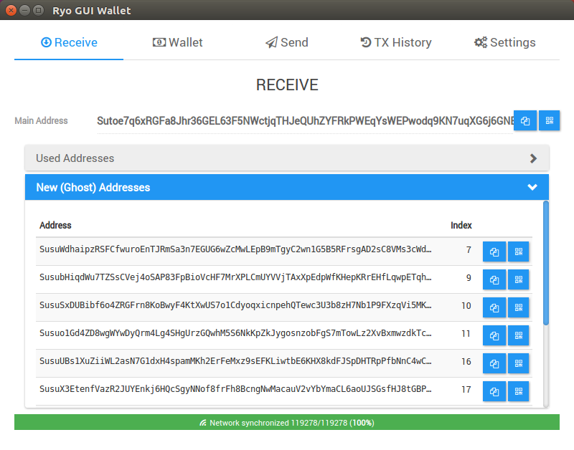This screenshot has width=574, height=450.
Task: Go to the Send tab
Action: coord(286,42)
